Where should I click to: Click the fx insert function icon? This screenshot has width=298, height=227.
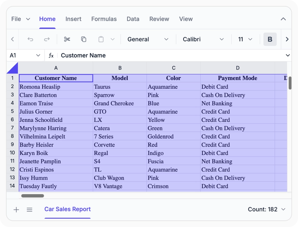pos(51,56)
